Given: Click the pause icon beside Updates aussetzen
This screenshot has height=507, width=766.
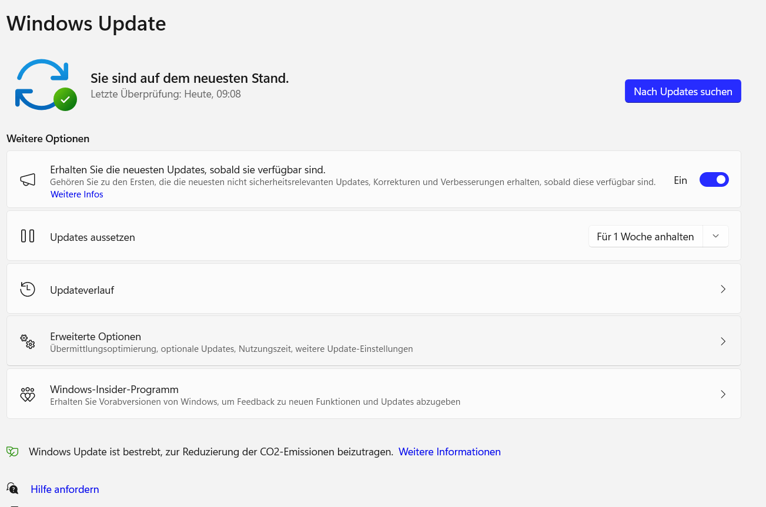Looking at the screenshot, I should pos(28,236).
